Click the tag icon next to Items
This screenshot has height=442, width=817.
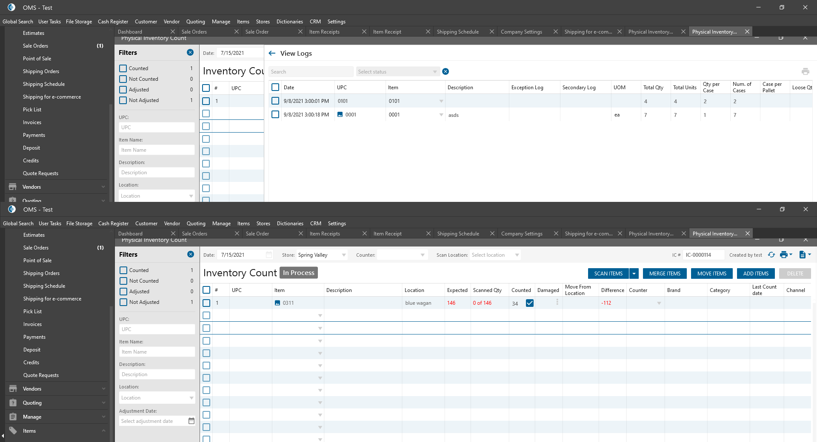click(13, 431)
